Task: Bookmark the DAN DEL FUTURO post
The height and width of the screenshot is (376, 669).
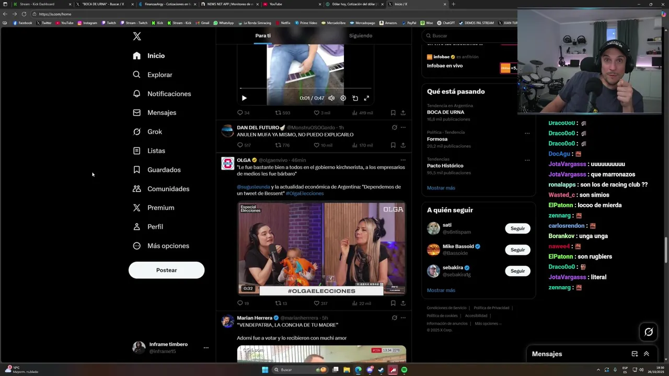Action: click(x=393, y=145)
